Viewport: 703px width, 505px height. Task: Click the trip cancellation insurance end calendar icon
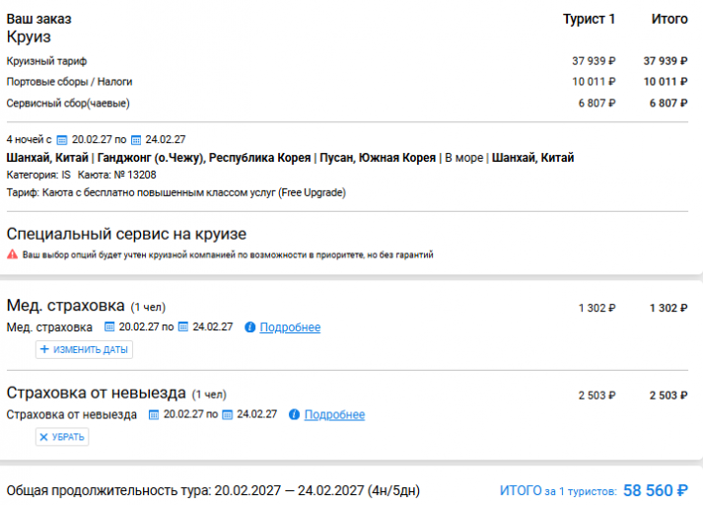[x=228, y=415]
